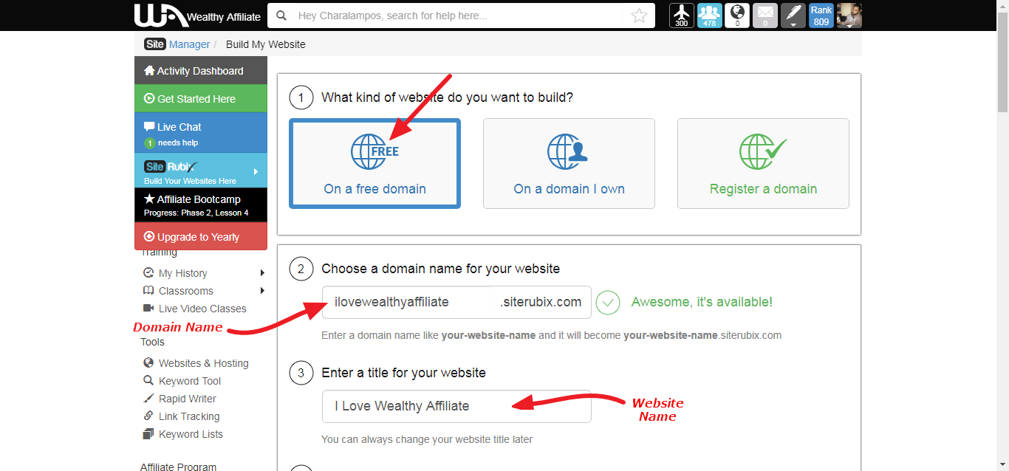Click the search magnifier icon
This screenshot has width=1009, height=471.
[281, 16]
